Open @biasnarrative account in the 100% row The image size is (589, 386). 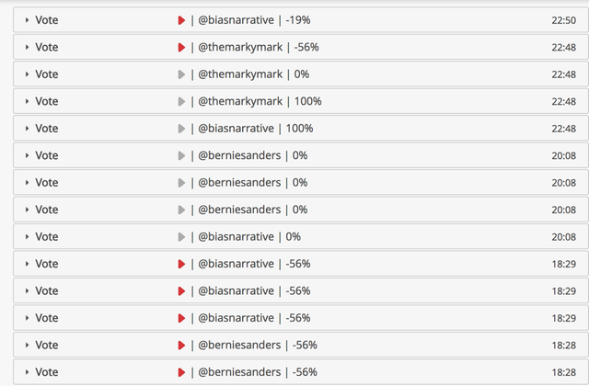click(236, 129)
